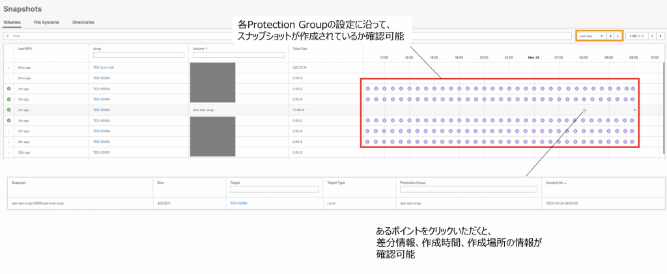Sort by Created On column header
The image size is (667, 274).
(x=556, y=182)
